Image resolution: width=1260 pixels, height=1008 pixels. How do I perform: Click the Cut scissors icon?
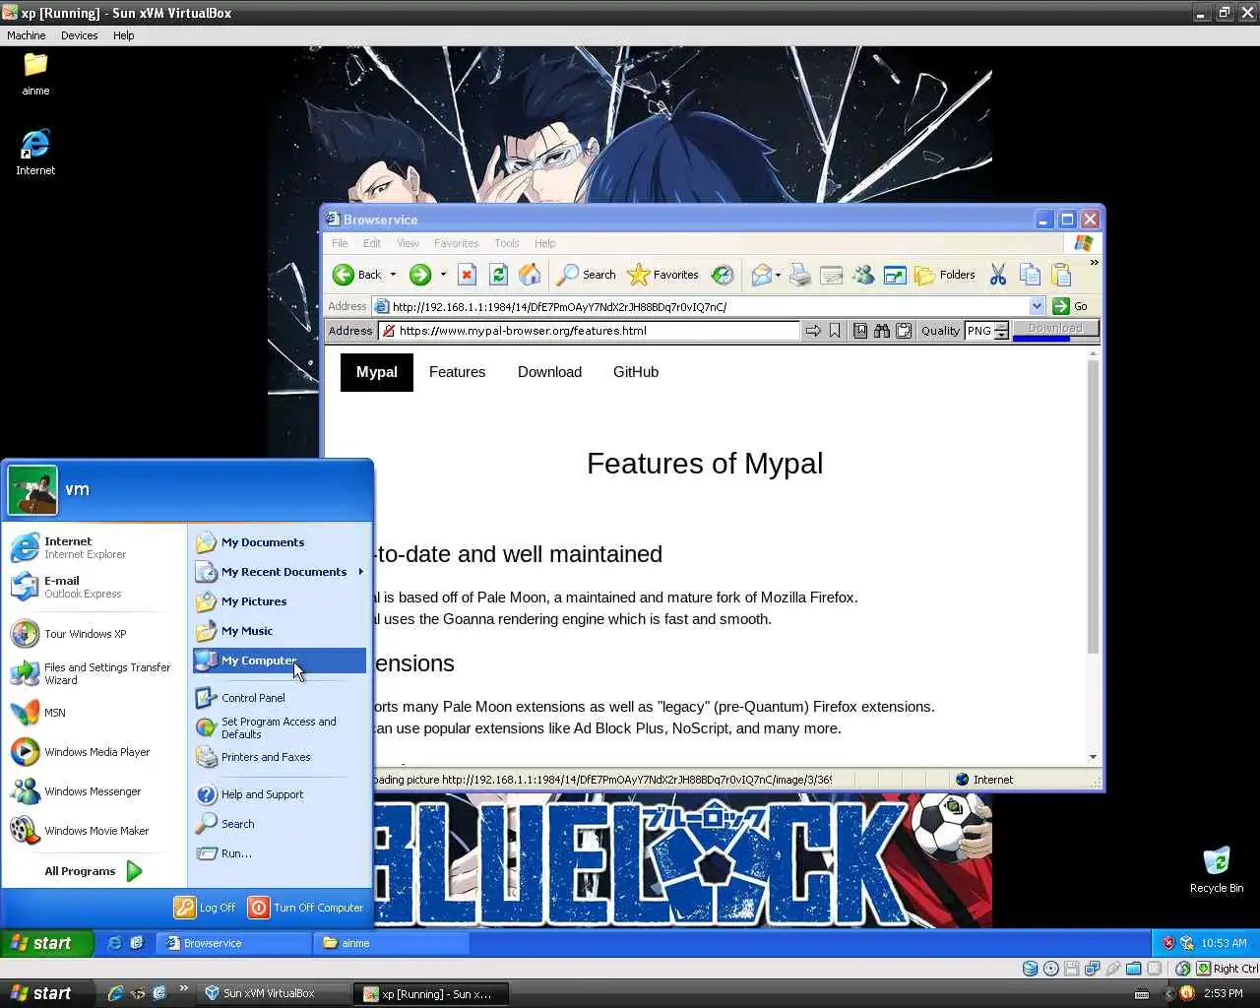(x=998, y=275)
